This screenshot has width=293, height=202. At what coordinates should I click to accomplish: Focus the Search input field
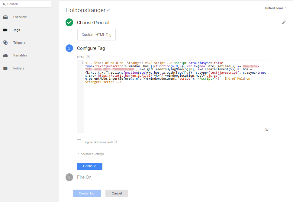26,4
